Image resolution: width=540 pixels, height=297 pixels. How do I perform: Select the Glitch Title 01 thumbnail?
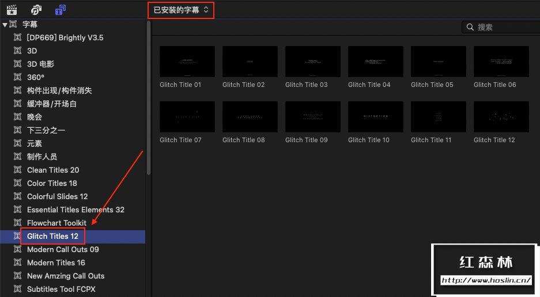tap(187, 62)
